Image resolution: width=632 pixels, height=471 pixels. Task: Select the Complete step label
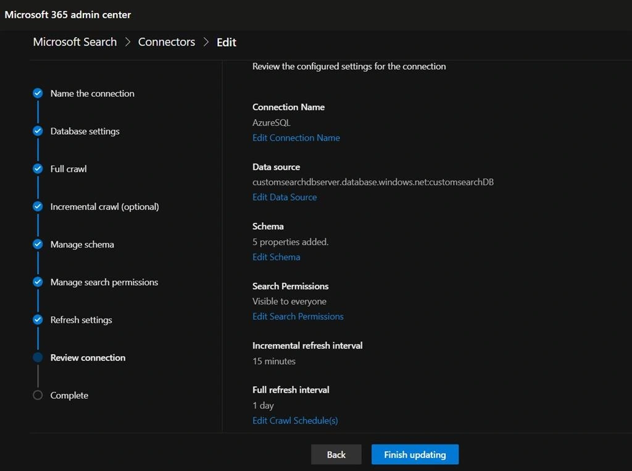tap(69, 396)
